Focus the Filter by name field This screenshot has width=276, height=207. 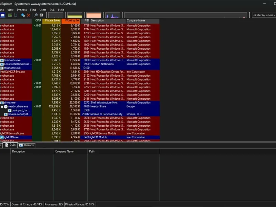coord(264,15)
